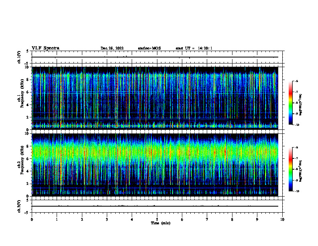The height and width of the screenshot is (246, 318).
Task: Click time axis tick label "10" at bottom right
Action: 282,219
